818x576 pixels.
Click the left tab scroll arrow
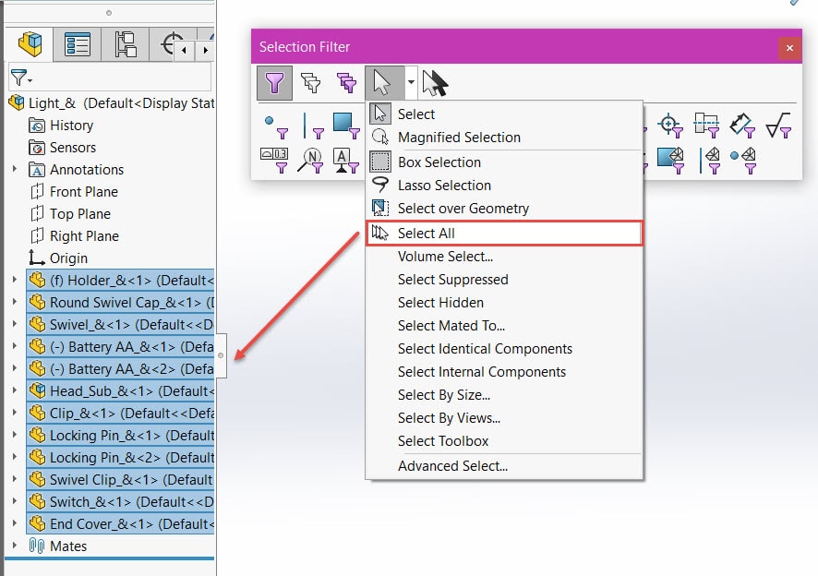coord(184,51)
